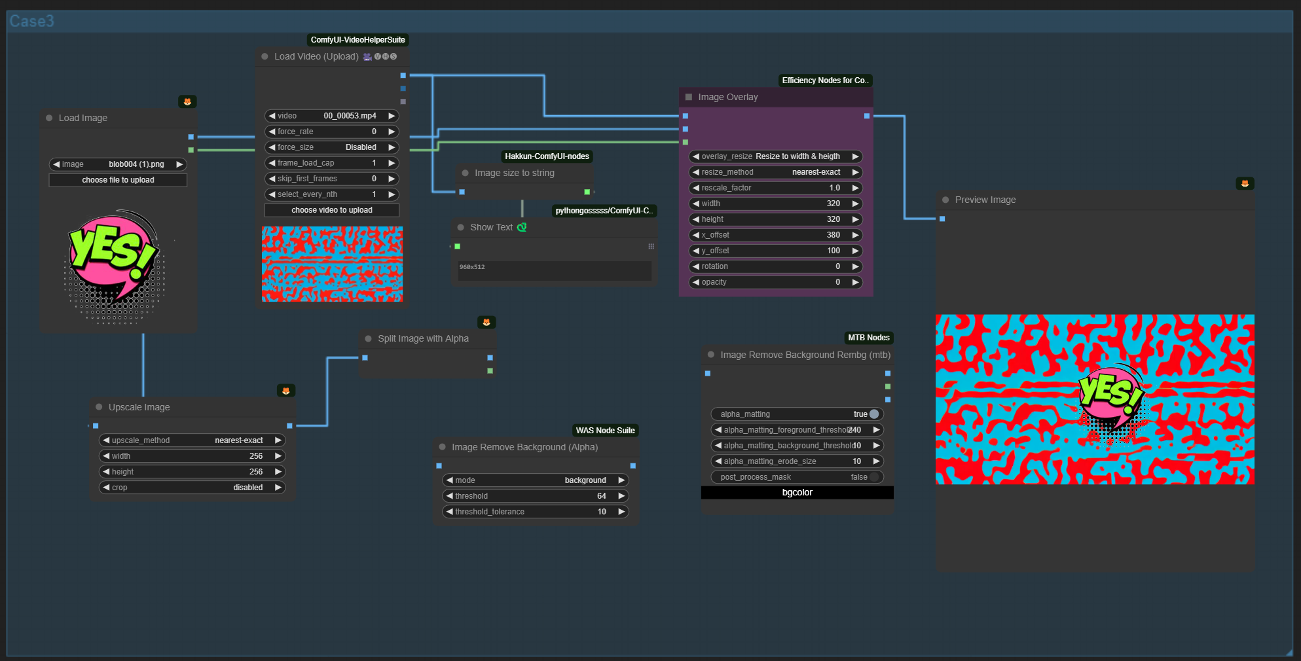The image size is (1301, 661).
Task: Collapse the Image Remove Background (Alpha) node dot
Action: [443, 447]
